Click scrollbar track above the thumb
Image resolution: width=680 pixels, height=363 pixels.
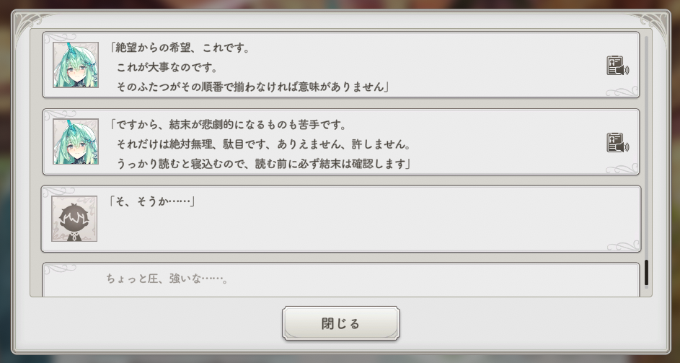(x=646, y=148)
